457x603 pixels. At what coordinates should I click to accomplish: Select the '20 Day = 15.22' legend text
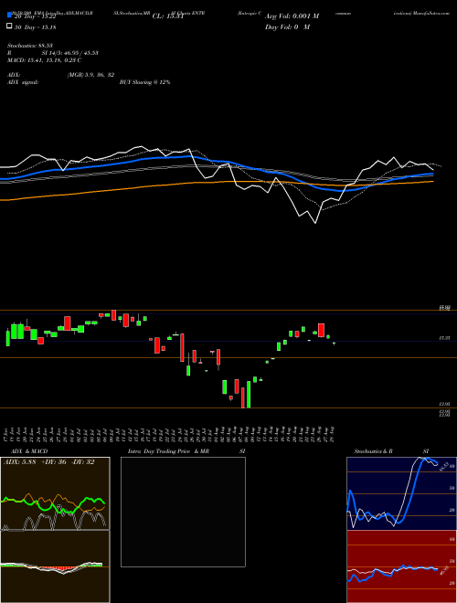35,16
